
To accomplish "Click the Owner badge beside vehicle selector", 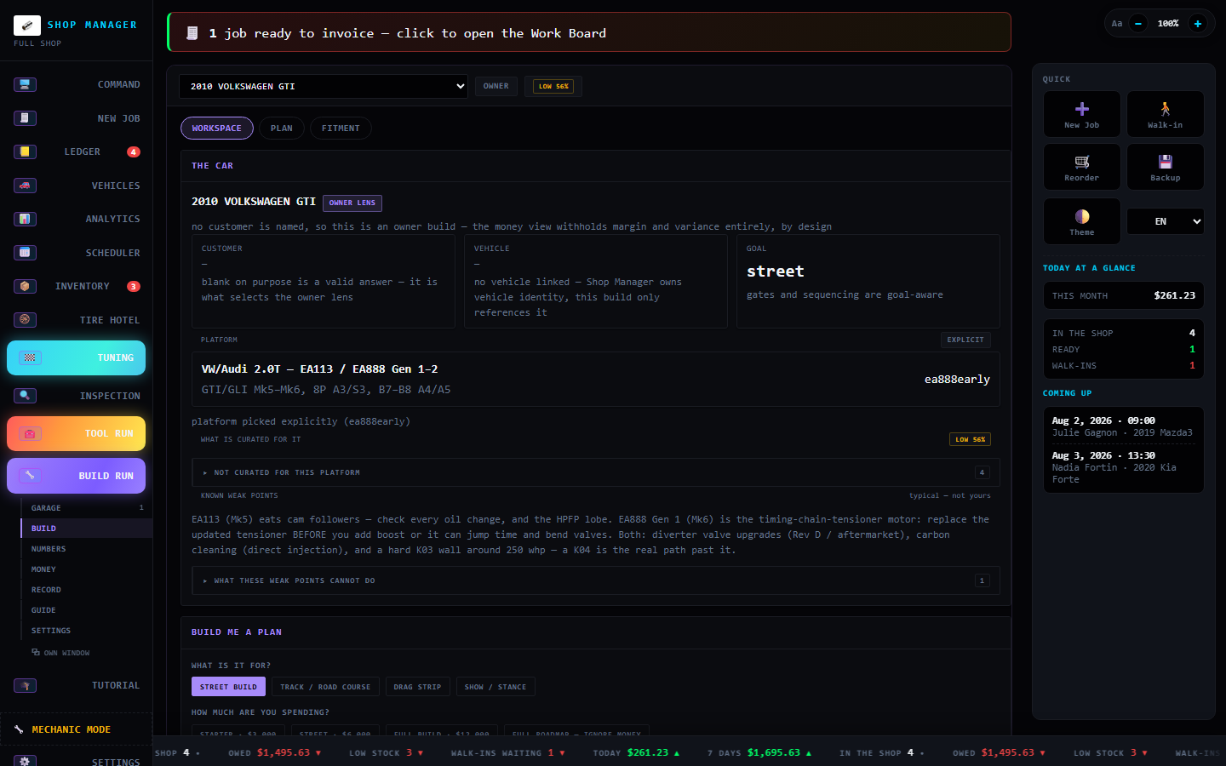I will 496,86.
